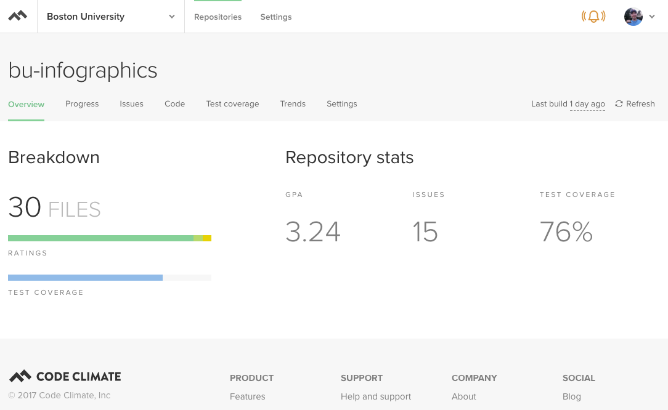
Task: Open the Code tab
Action: click(174, 104)
